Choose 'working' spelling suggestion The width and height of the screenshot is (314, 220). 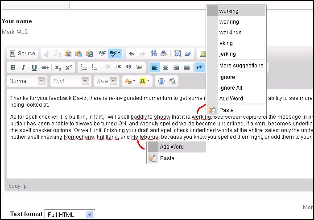coord(229,11)
